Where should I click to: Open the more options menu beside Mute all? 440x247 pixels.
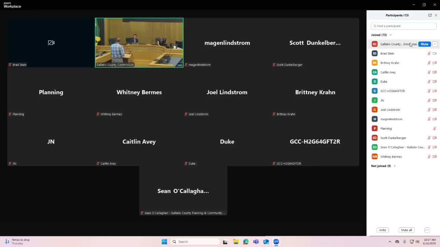tap(427, 230)
